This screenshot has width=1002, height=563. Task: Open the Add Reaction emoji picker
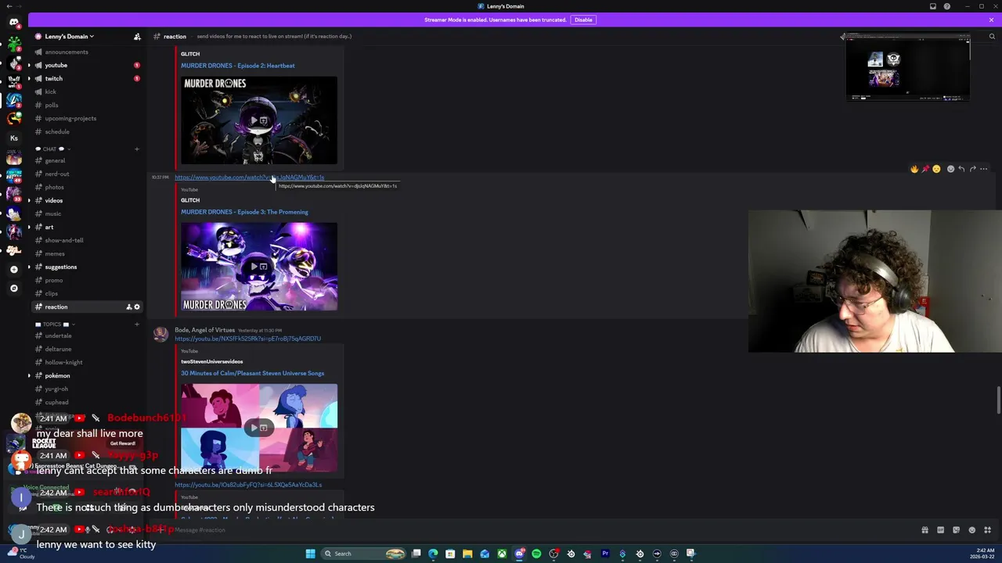coord(951,169)
